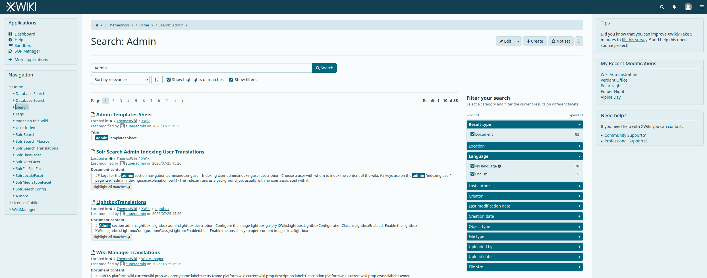Open the notifications bell

click(674, 7)
